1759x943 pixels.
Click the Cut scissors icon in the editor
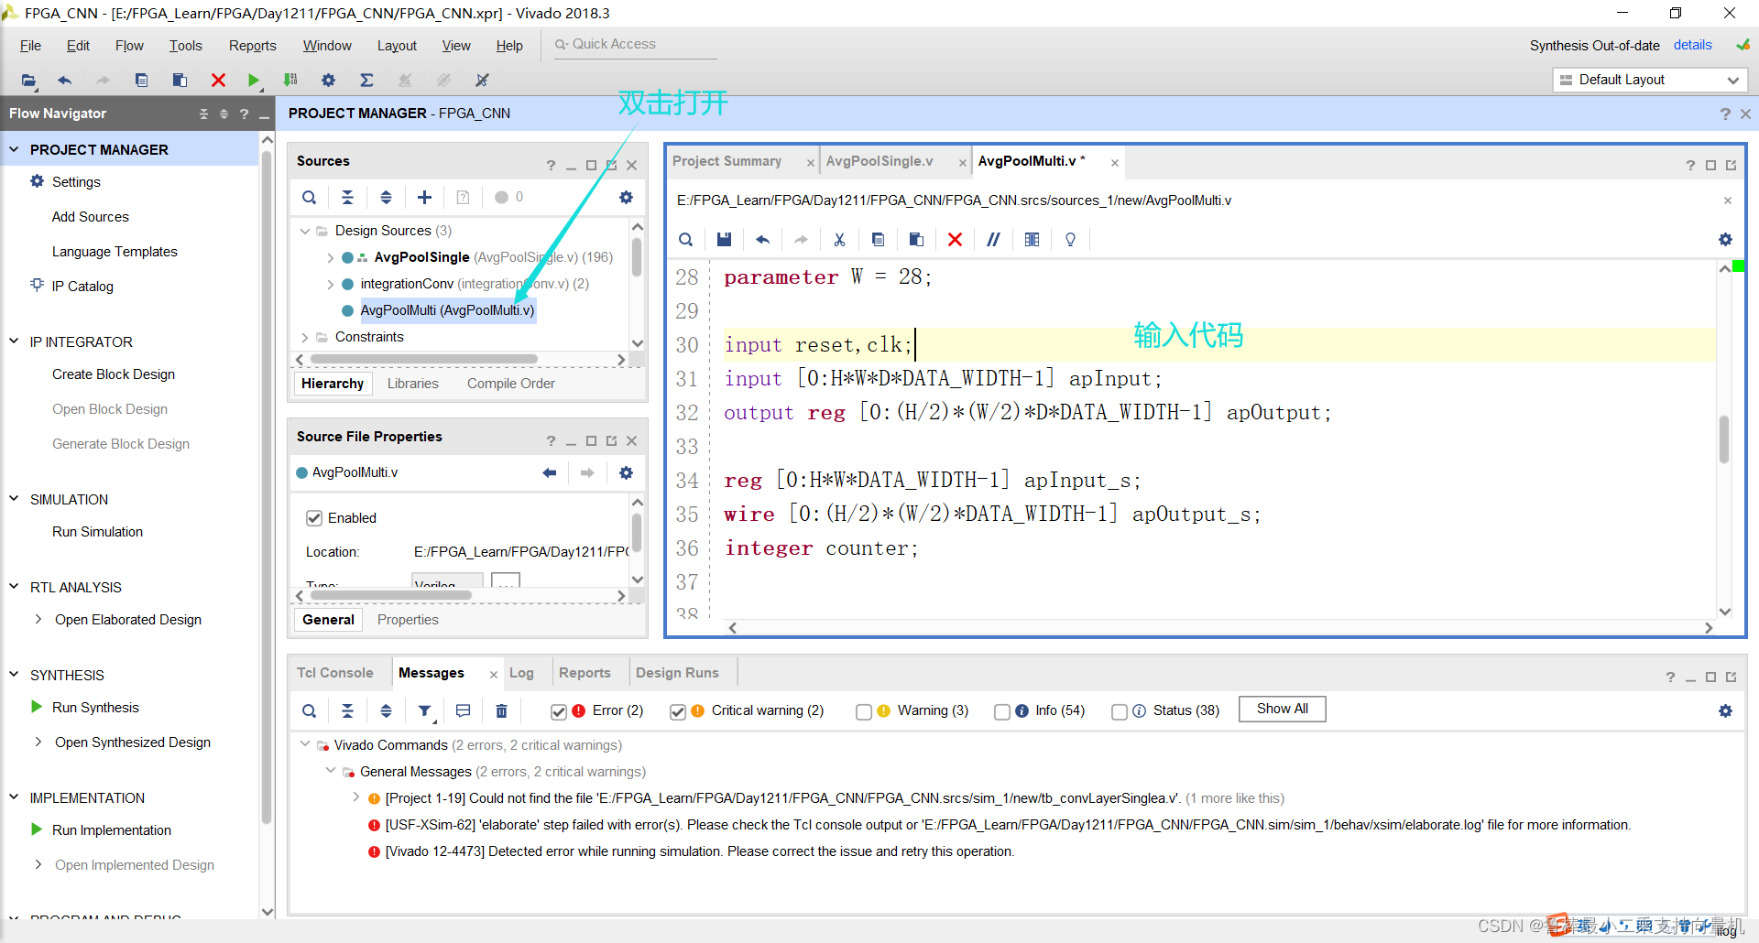839,239
